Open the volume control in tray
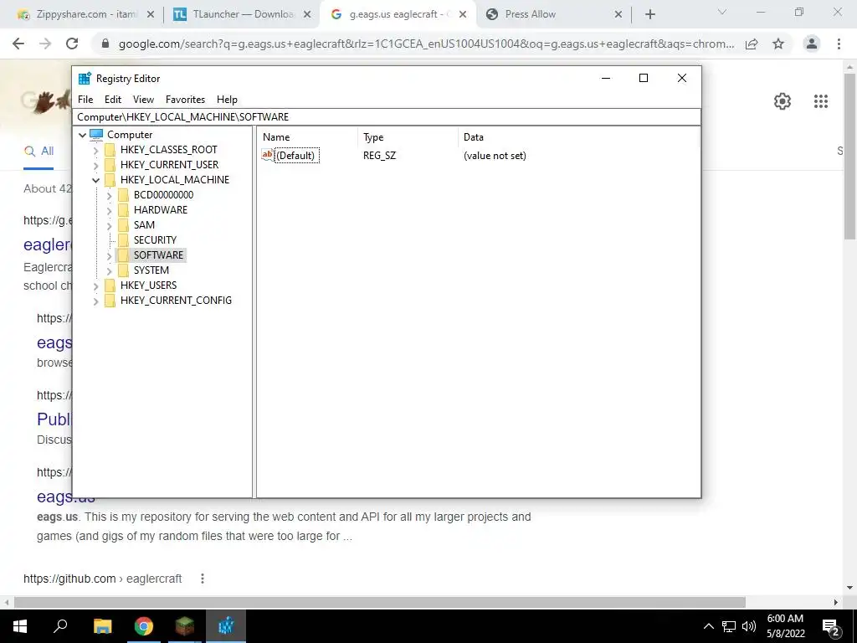 click(749, 626)
